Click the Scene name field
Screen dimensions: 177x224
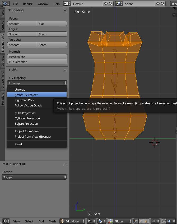(139, 4)
